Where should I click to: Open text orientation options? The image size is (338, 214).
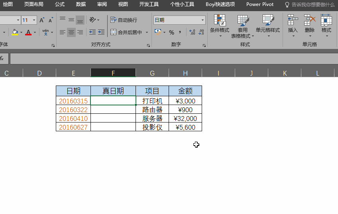click(94, 20)
